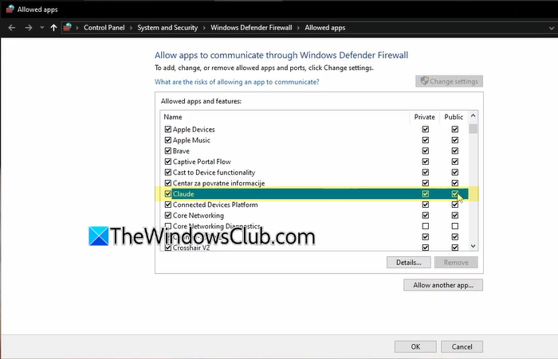Click the firewall icon in address bar
This screenshot has width=558, height=359.
pos(67,27)
